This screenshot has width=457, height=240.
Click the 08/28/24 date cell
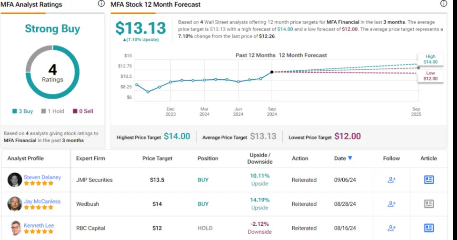(345, 204)
